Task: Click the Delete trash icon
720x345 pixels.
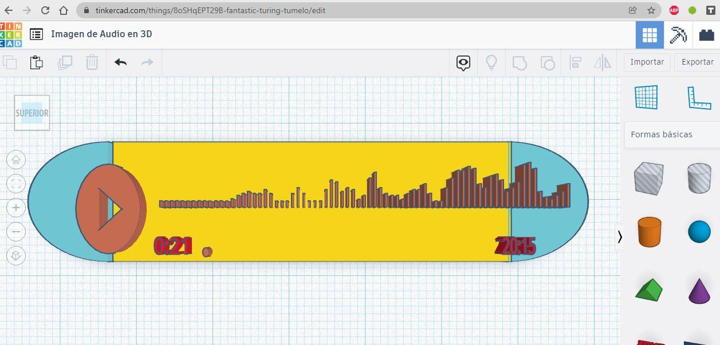Action: click(x=92, y=62)
